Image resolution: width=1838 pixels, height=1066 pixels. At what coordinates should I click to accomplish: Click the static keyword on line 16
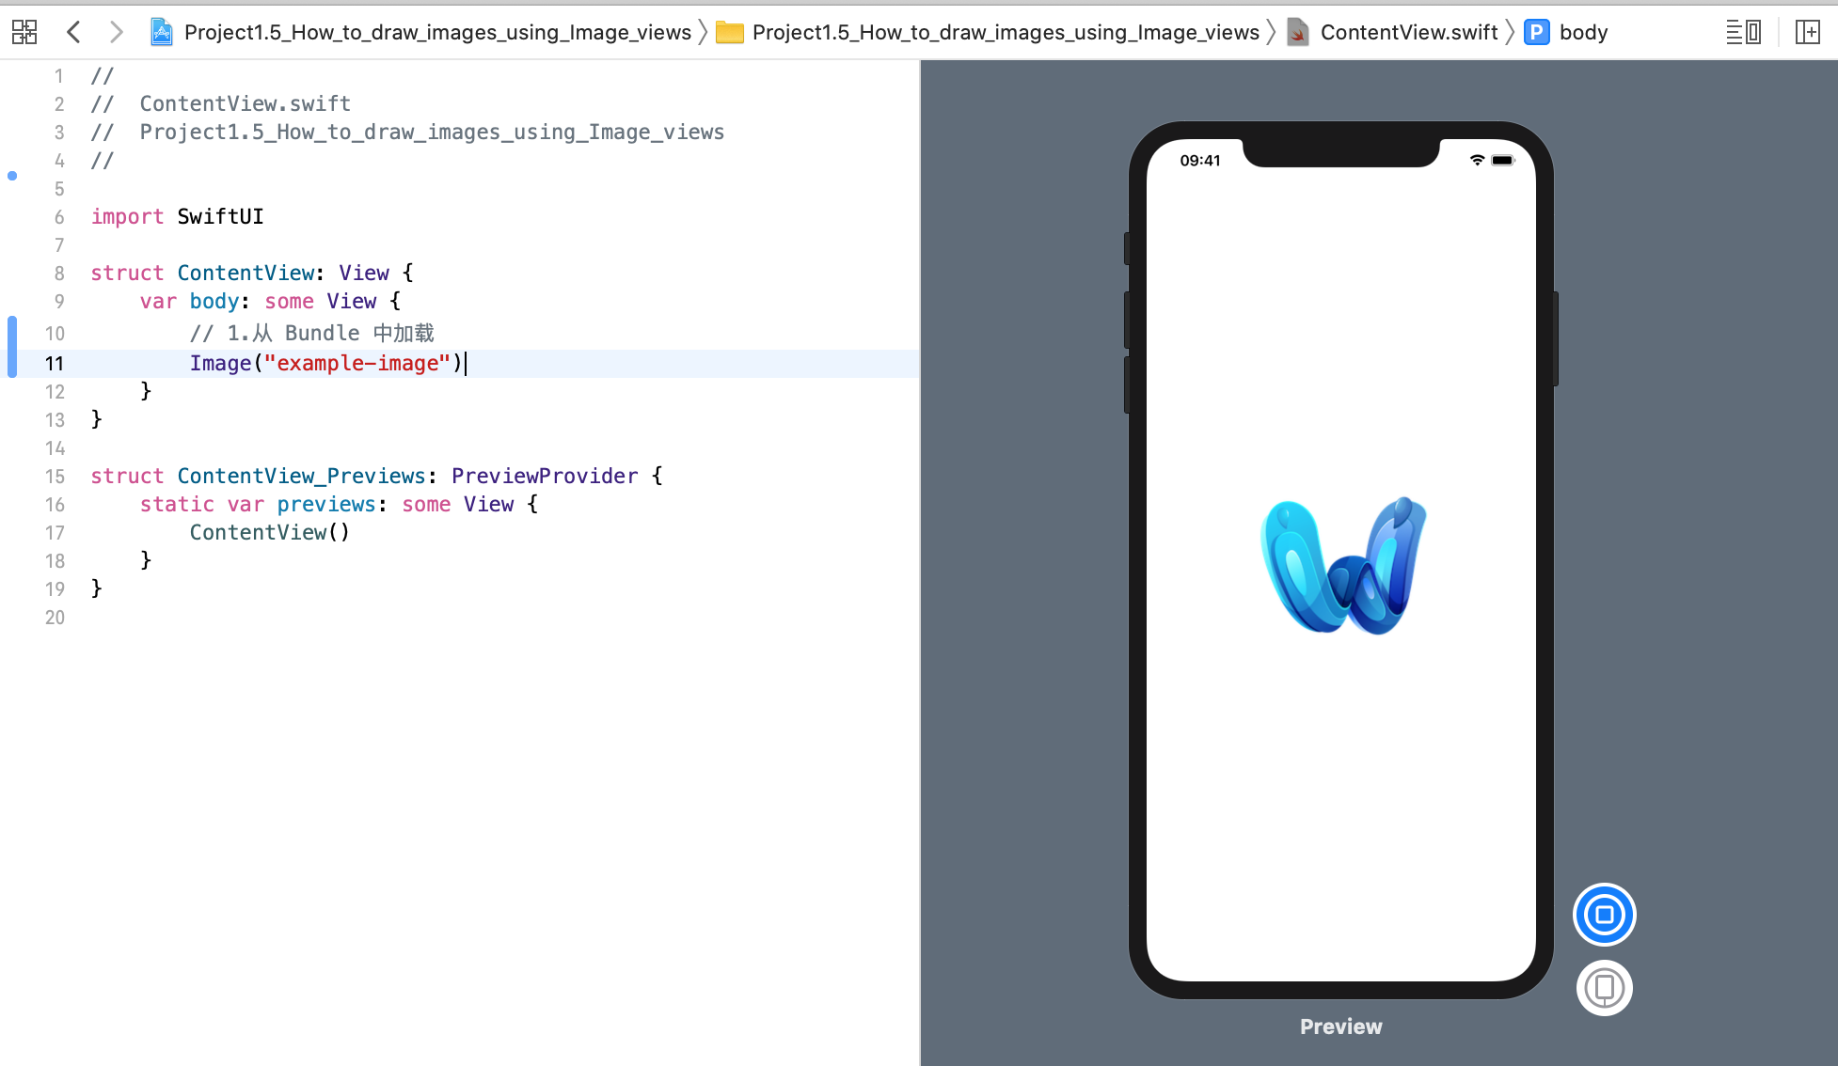tap(177, 504)
